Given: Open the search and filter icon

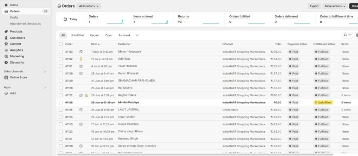Looking at the screenshot, I should [347, 35].
